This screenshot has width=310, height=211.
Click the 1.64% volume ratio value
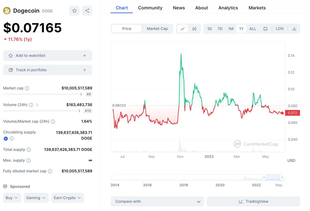[87, 122]
